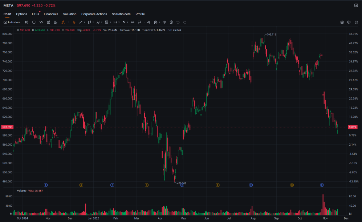Screen dimensions: 362x222
Task: Open the Options tab
Action: 21,14
